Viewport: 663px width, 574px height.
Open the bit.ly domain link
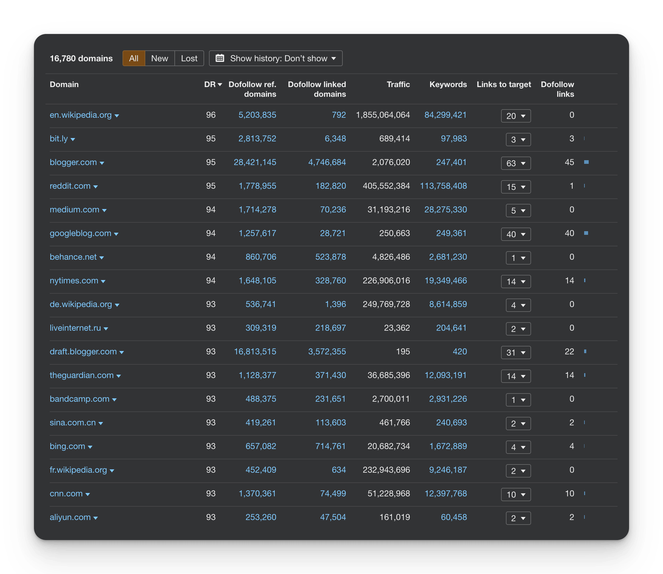coord(59,138)
